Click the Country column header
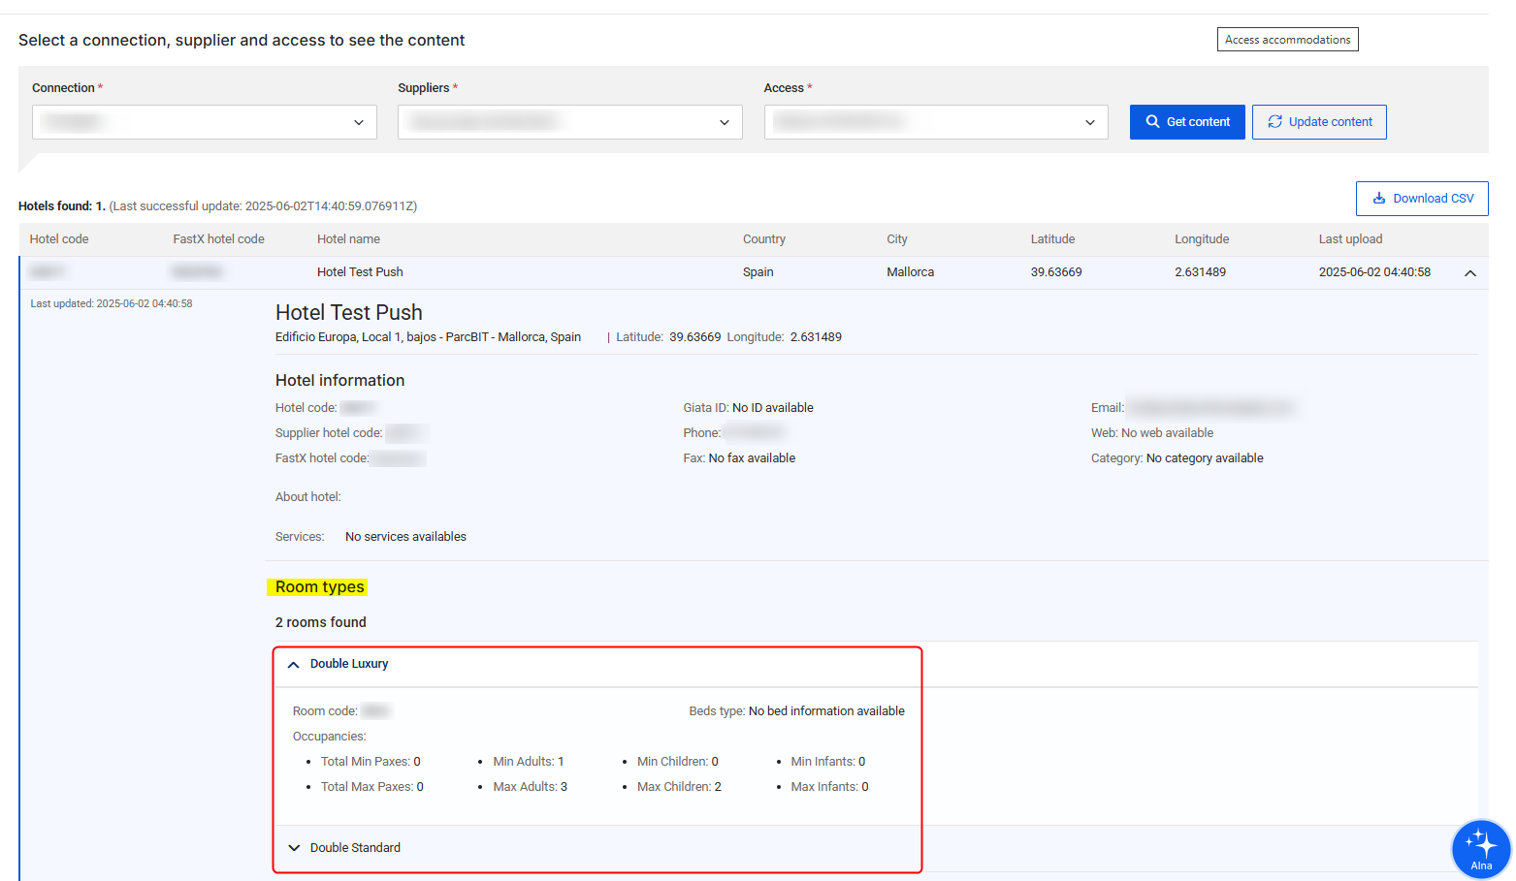1516x881 pixels. pyautogui.click(x=763, y=239)
